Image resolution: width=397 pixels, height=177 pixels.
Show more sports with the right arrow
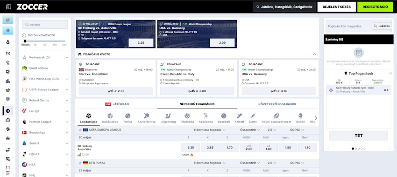316,118
